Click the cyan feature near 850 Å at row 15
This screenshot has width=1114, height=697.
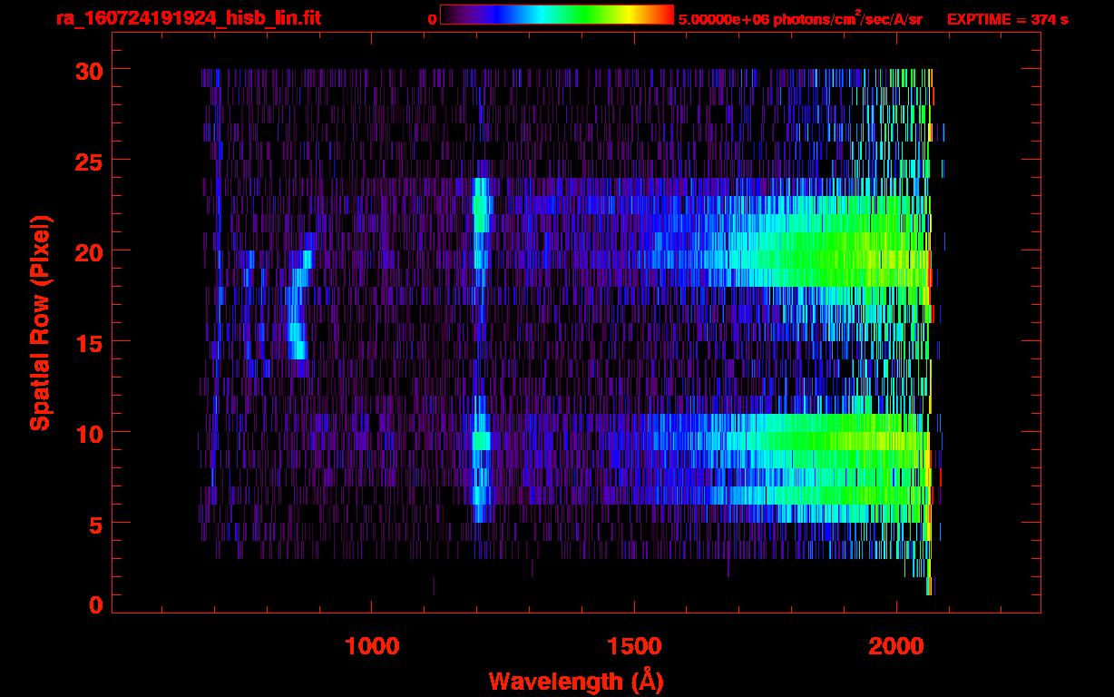click(296, 340)
